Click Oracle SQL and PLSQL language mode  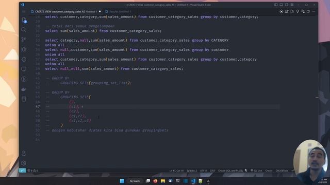230,171
